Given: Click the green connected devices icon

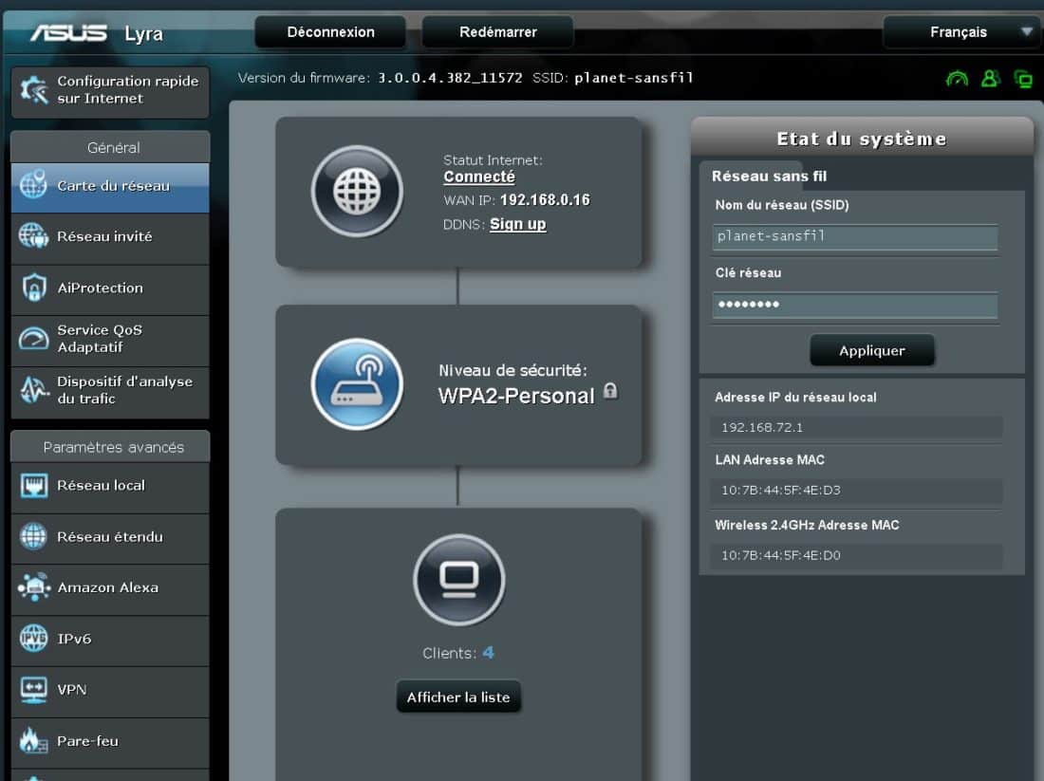Looking at the screenshot, I should point(1023,79).
